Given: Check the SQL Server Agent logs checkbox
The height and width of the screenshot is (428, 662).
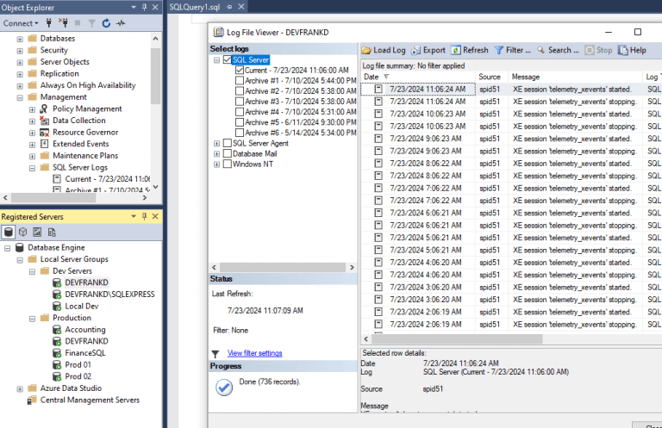Looking at the screenshot, I should pyautogui.click(x=228, y=143).
